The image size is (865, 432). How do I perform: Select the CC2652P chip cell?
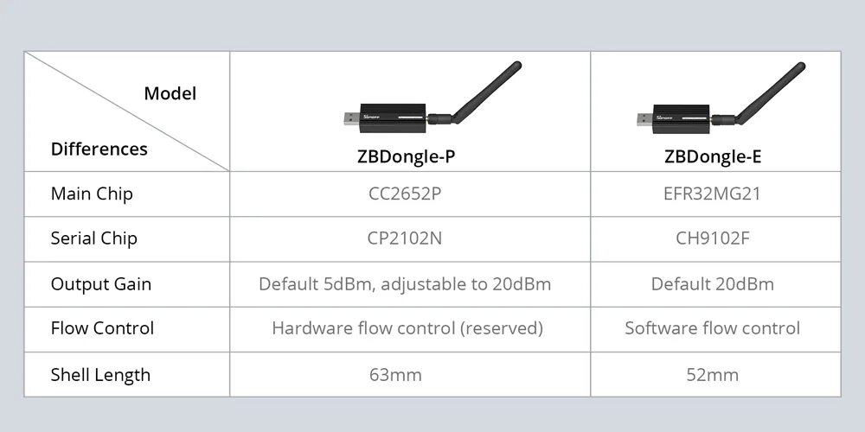click(x=405, y=194)
